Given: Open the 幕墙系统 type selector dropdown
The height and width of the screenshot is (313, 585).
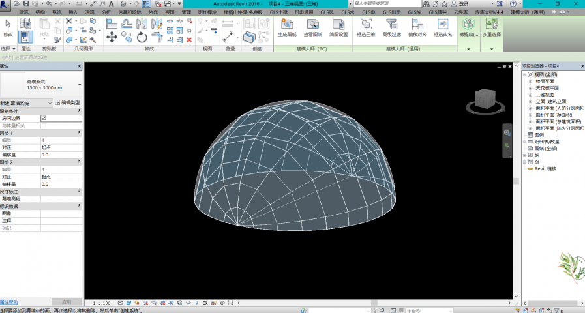Looking at the screenshot, I should click(x=80, y=85).
